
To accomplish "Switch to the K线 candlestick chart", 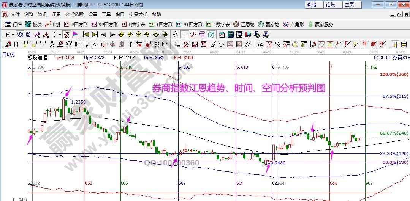I will click(x=52, y=24).
